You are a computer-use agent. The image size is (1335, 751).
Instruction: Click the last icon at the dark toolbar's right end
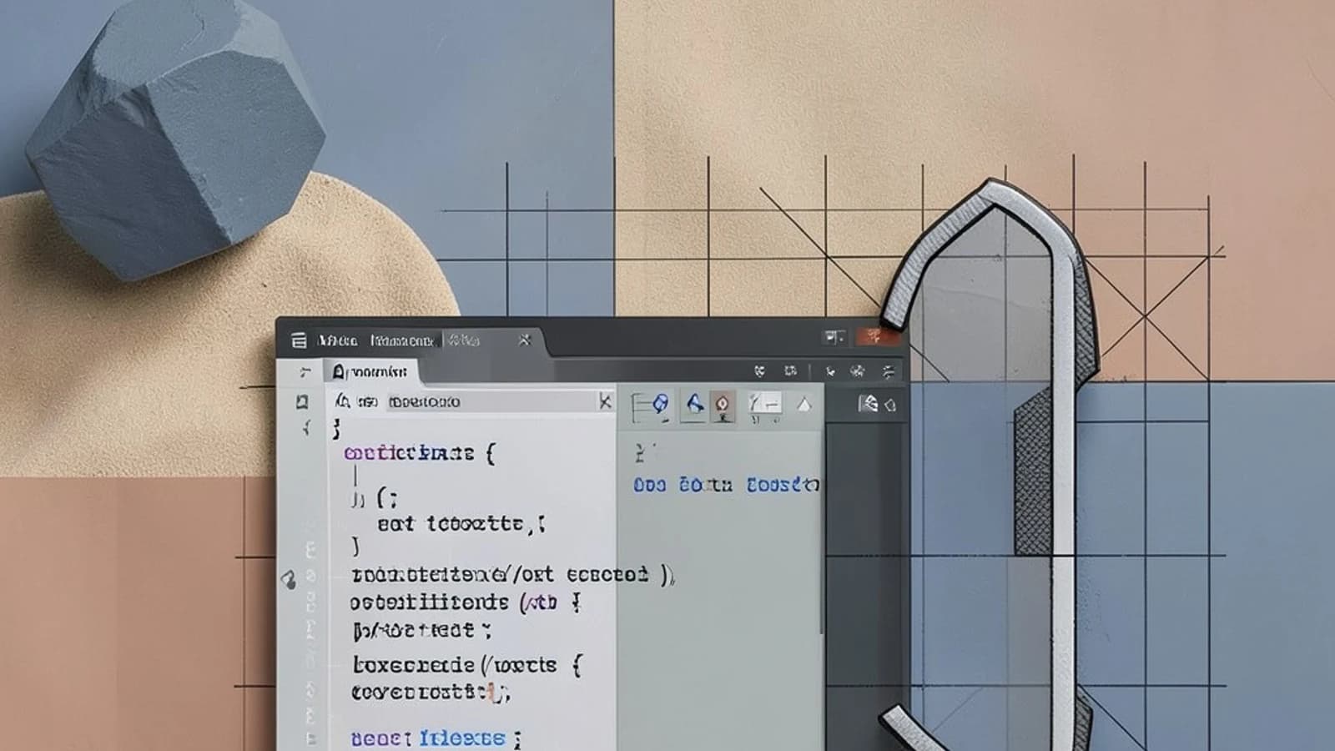(889, 371)
